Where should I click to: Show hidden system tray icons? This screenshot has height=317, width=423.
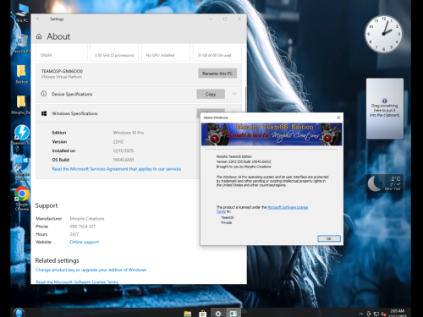click(x=361, y=314)
